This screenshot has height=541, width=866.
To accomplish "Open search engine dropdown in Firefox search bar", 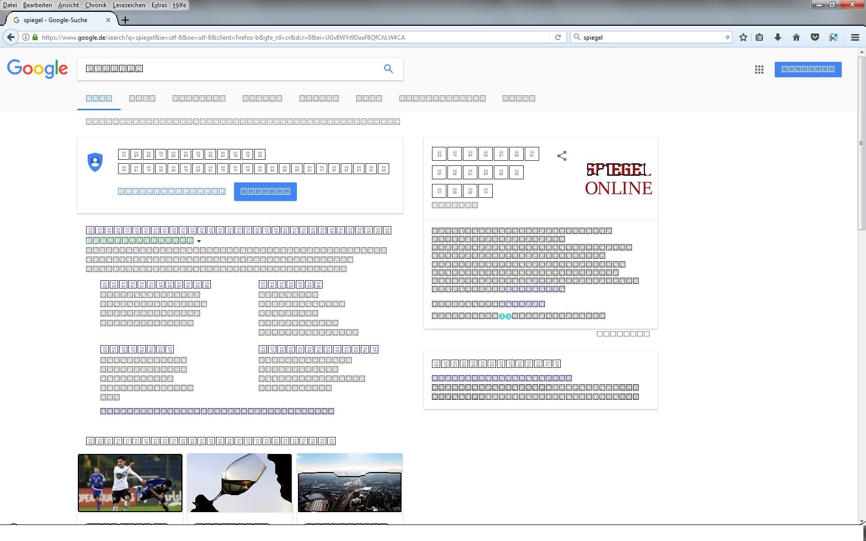I will point(577,37).
